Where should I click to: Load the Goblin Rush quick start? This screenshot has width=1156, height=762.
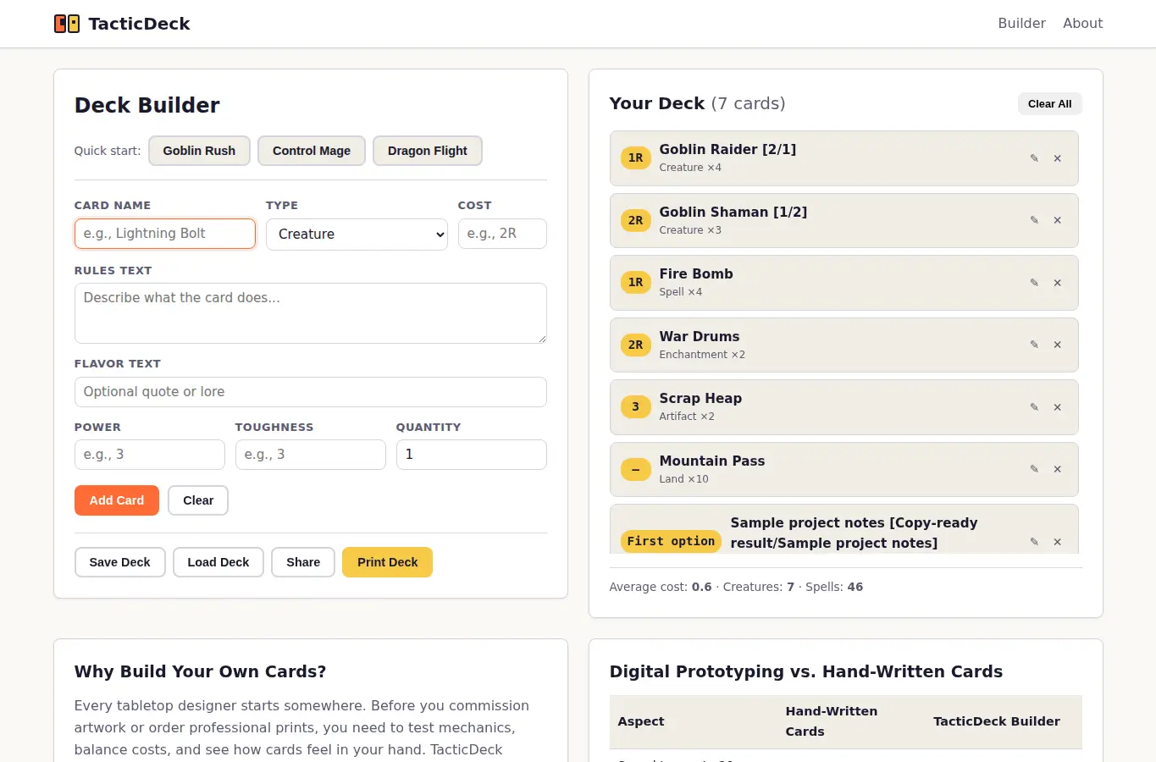[199, 151]
